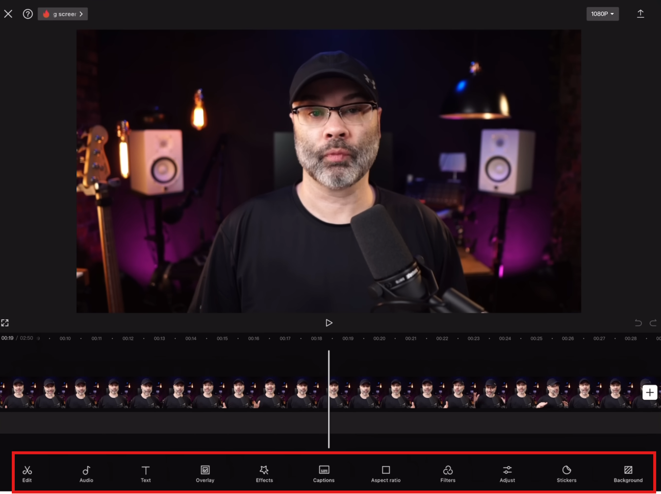Open the Adjust panel
Image resolution: width=661 pixels, height=494 pixels.
click(507, 472)
